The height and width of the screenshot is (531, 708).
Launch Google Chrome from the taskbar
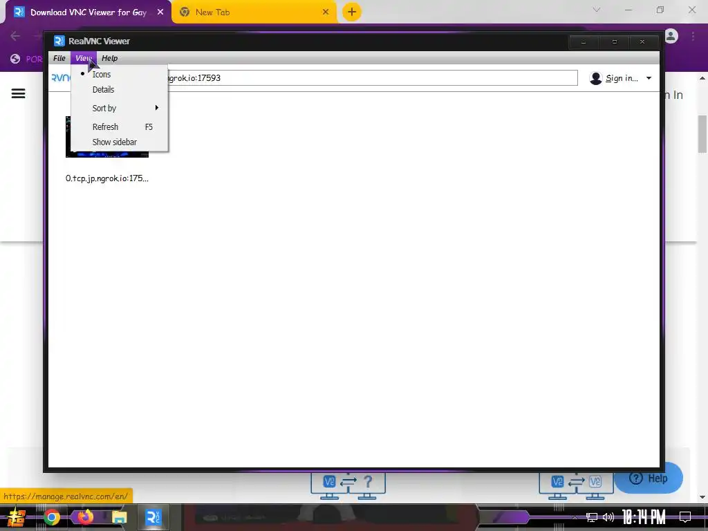[x=51, y=517]
